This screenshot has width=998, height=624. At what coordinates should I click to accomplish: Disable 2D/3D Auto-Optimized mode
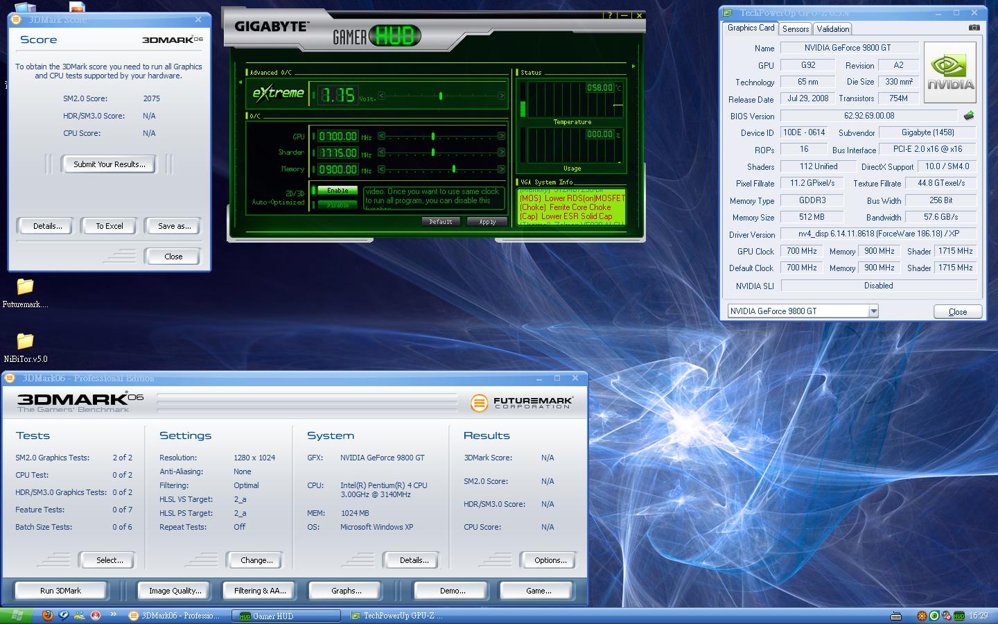click(338, 205)
